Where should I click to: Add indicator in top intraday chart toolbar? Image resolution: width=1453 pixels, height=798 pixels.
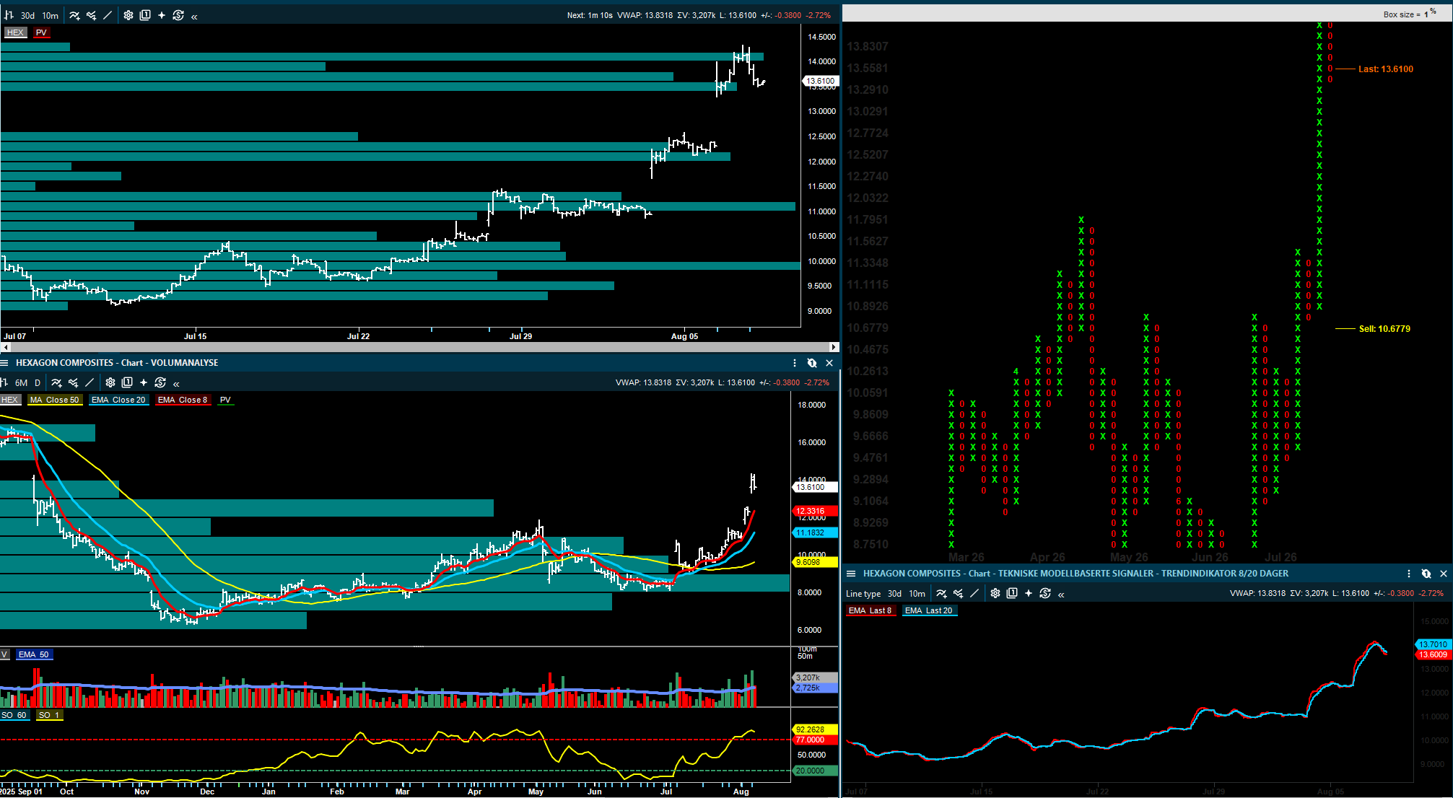pos(74,15)
